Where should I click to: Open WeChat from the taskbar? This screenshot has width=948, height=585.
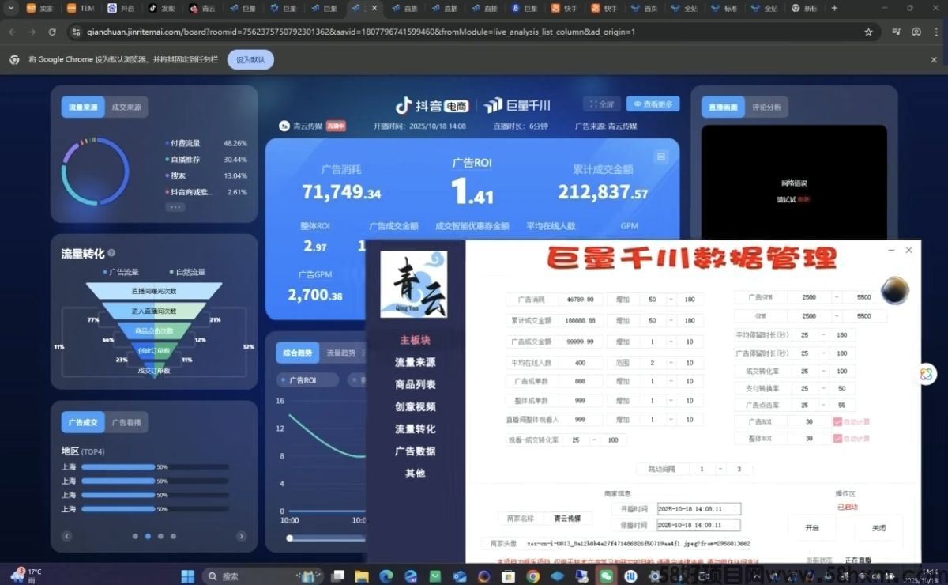click(x=605, y=576)
